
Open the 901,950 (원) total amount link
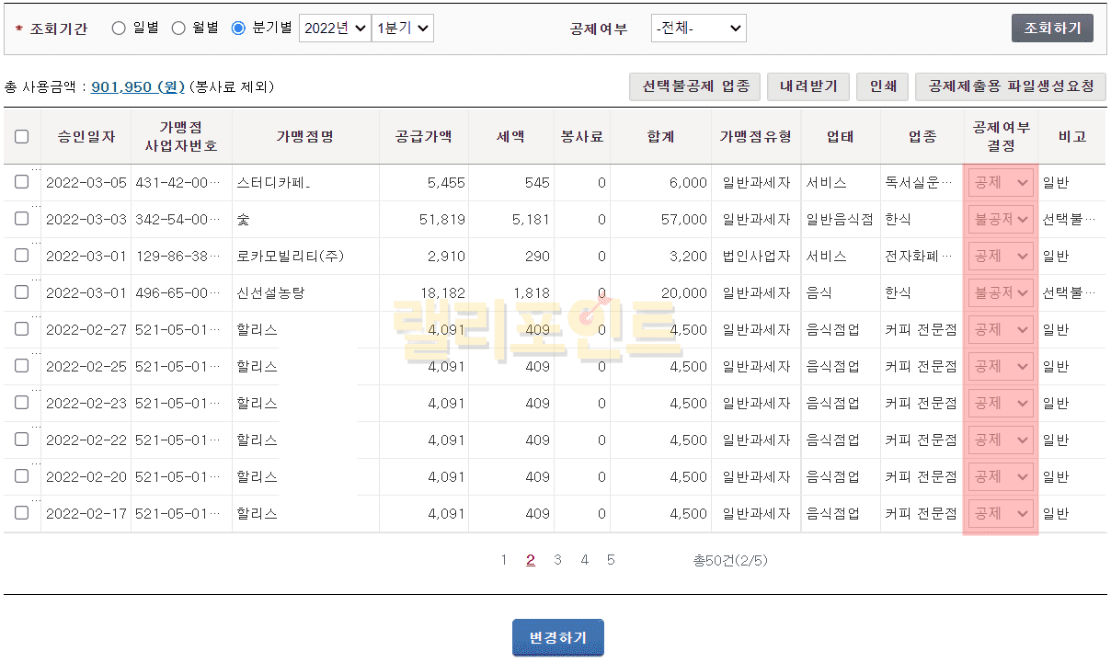pyautogui.click(x=138, y=87)
